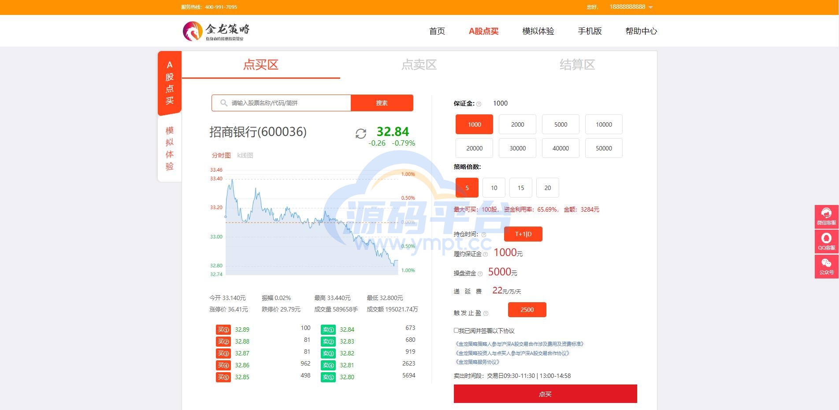Expand the account dropdown arrow 18888888888
839x410 pixels.
651,7
